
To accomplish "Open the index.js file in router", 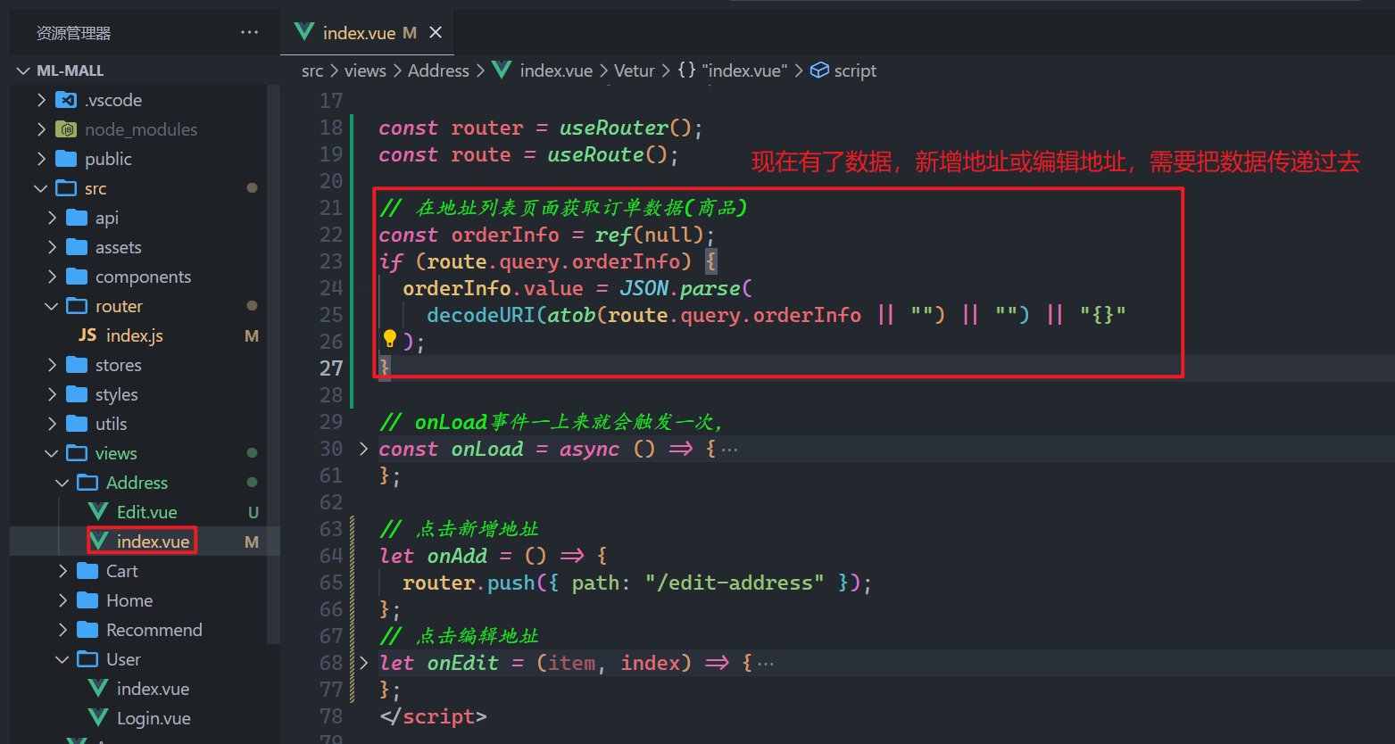I will tap(135, 335).
